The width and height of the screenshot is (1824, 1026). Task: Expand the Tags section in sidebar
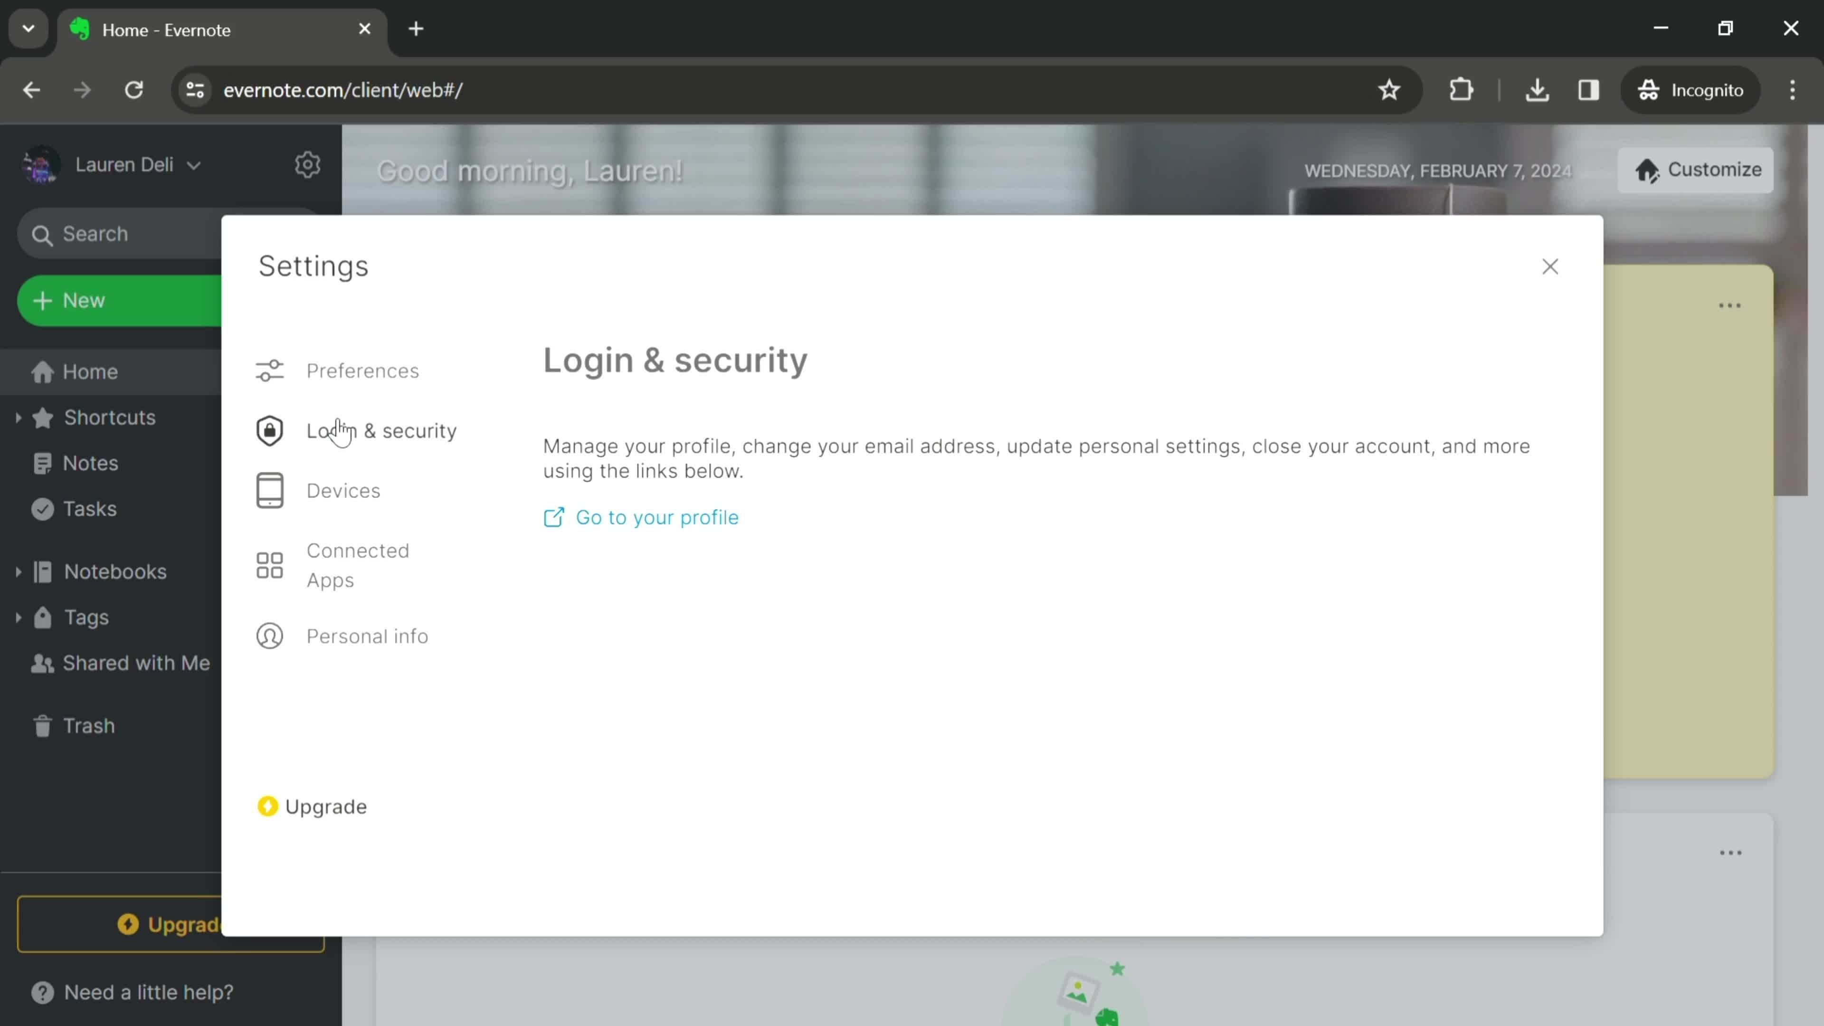coord(18,617)
